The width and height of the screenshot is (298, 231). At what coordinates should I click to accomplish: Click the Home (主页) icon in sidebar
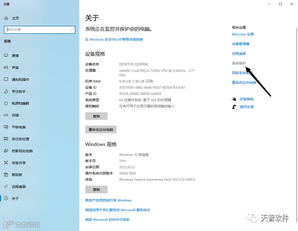point(6,18)
